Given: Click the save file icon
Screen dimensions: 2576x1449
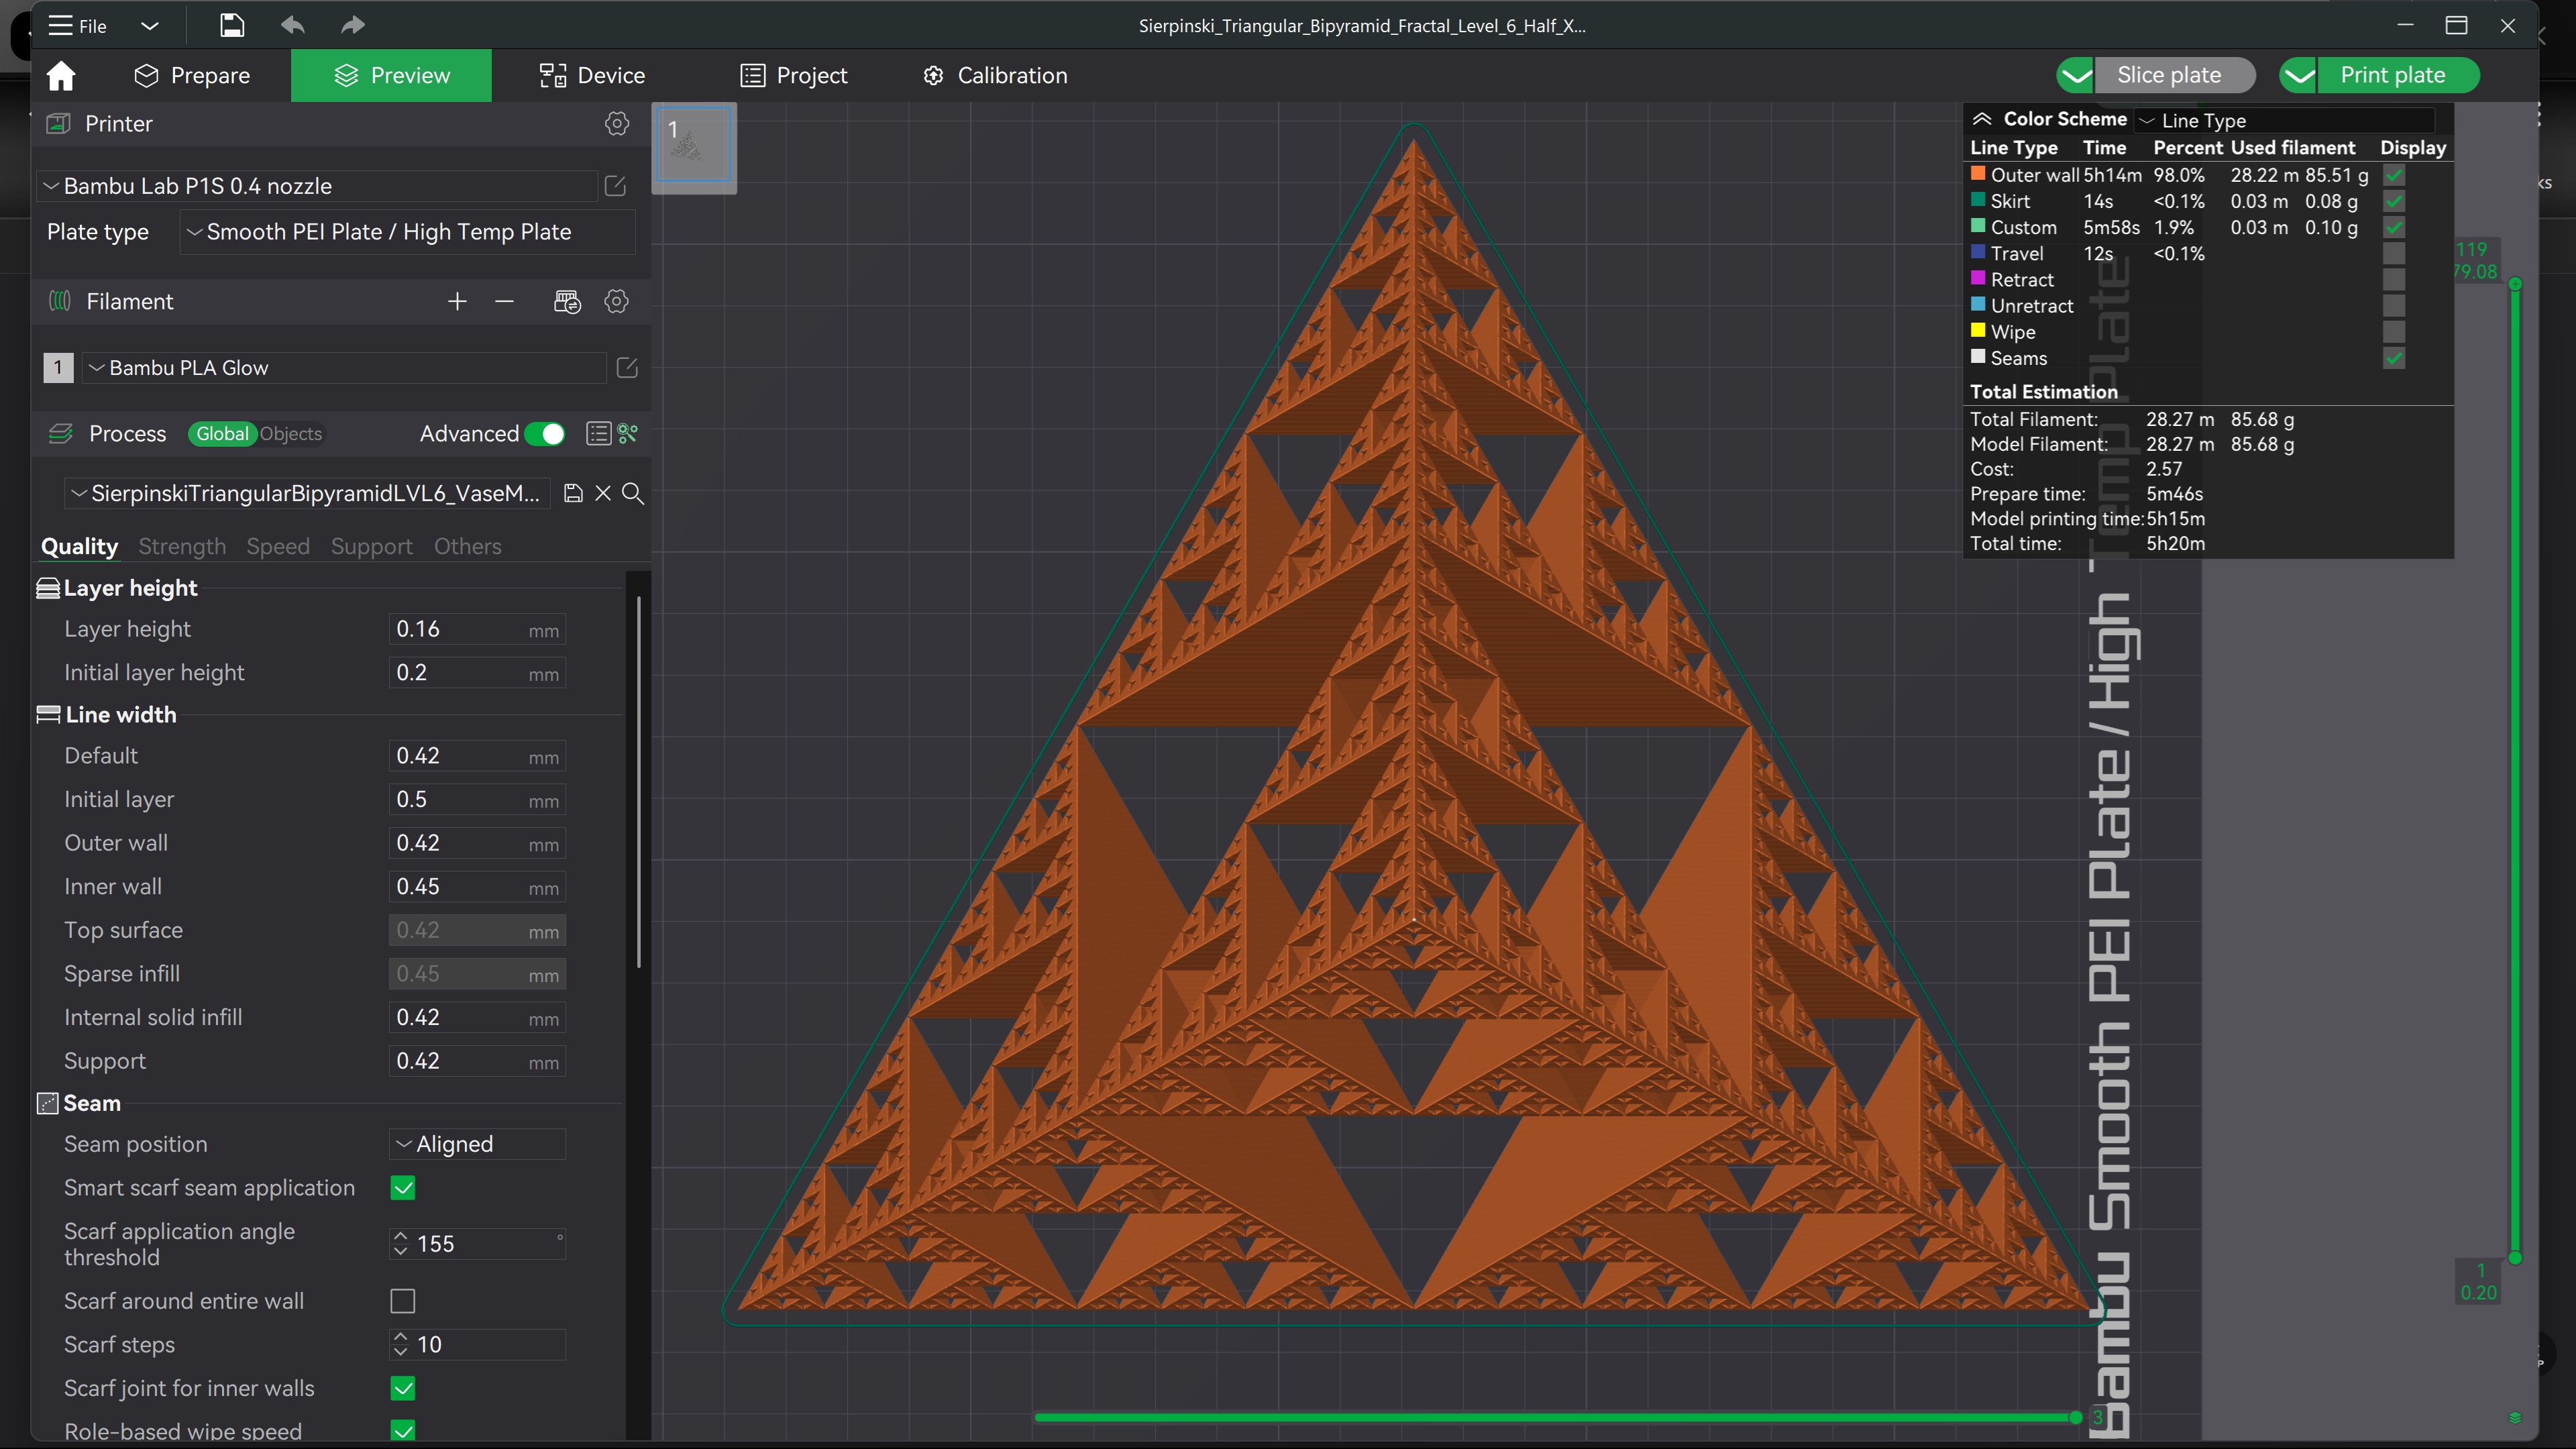Looking at the screenshot, I should tap(232, 25).
